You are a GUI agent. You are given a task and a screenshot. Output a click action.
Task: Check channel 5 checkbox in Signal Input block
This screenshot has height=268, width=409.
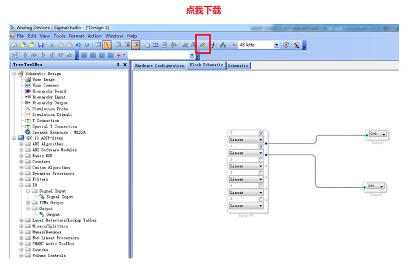point(261,199)
